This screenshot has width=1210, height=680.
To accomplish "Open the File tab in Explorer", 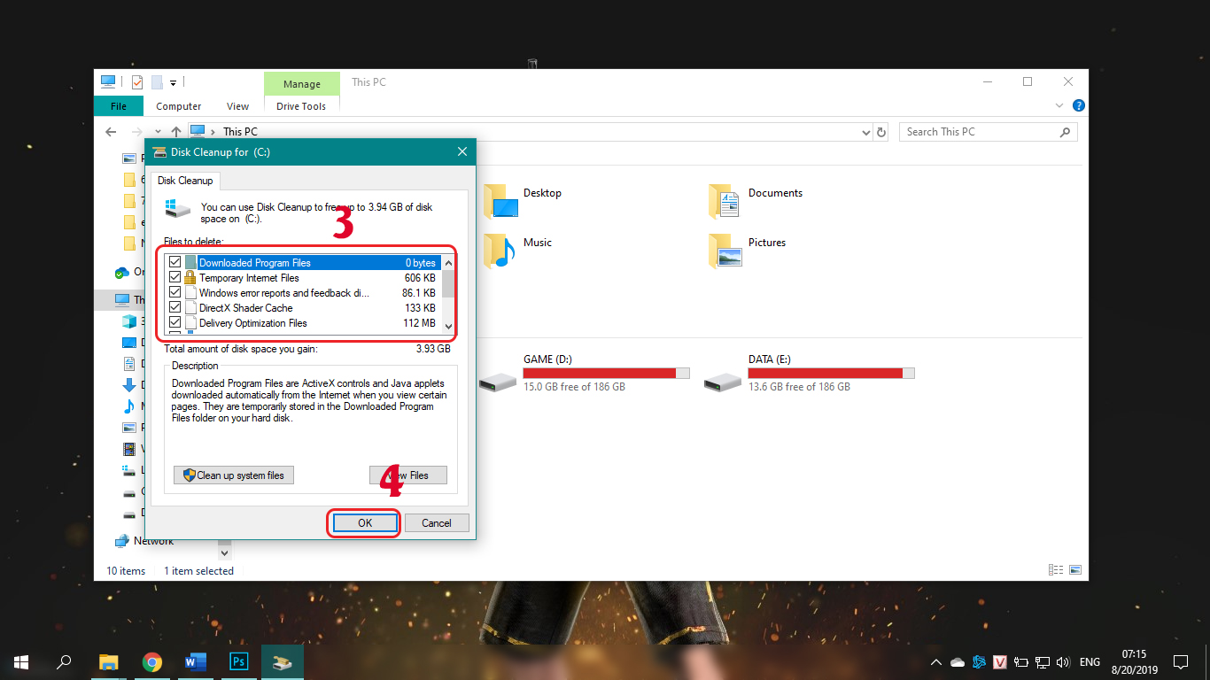I will (119, 106).
